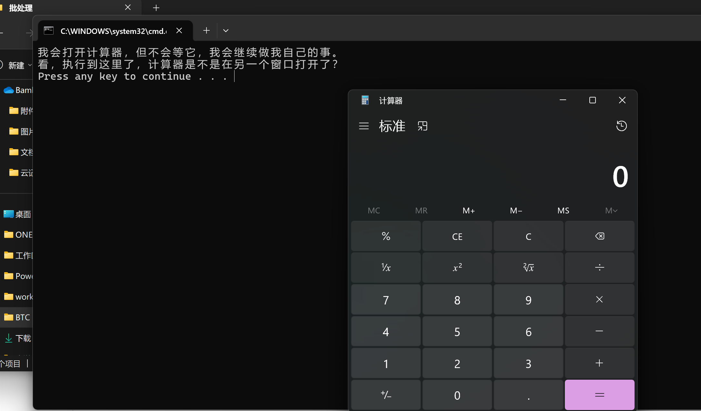Click number 6 on the Calculator

[528, 331]
